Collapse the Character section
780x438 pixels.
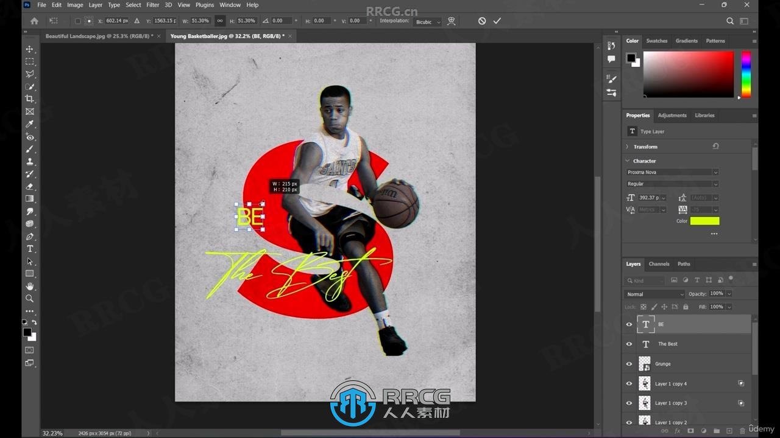click(628, 161)
